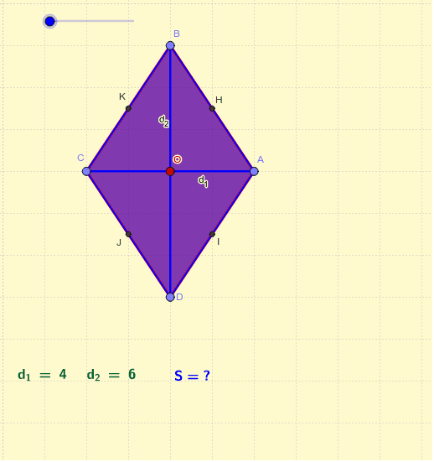Click the d1 label on the horizontal diagonal

(204, 181)
